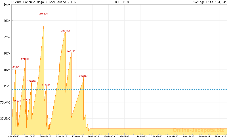
Task: Click the 76278 hit label
Action: [x=17, y=101]
